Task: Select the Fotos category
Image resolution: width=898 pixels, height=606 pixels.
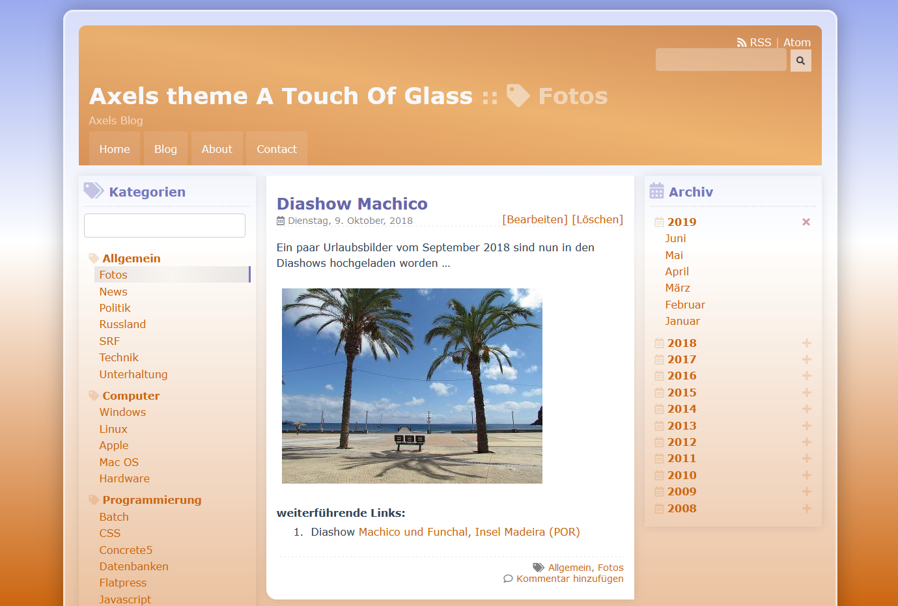Action: (x=113, y=275)
